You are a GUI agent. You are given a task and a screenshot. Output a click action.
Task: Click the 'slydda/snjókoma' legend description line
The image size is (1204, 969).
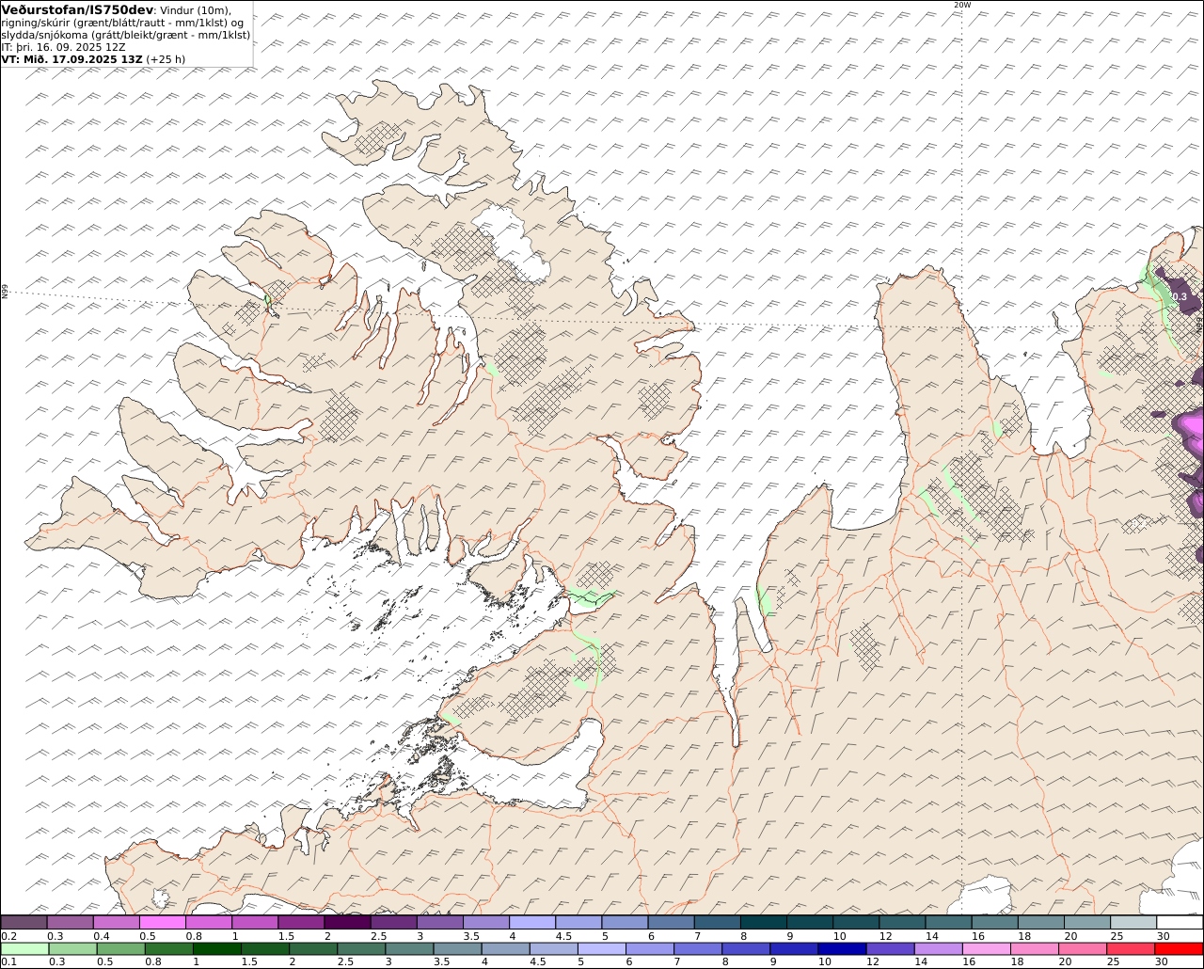[126, 35]
